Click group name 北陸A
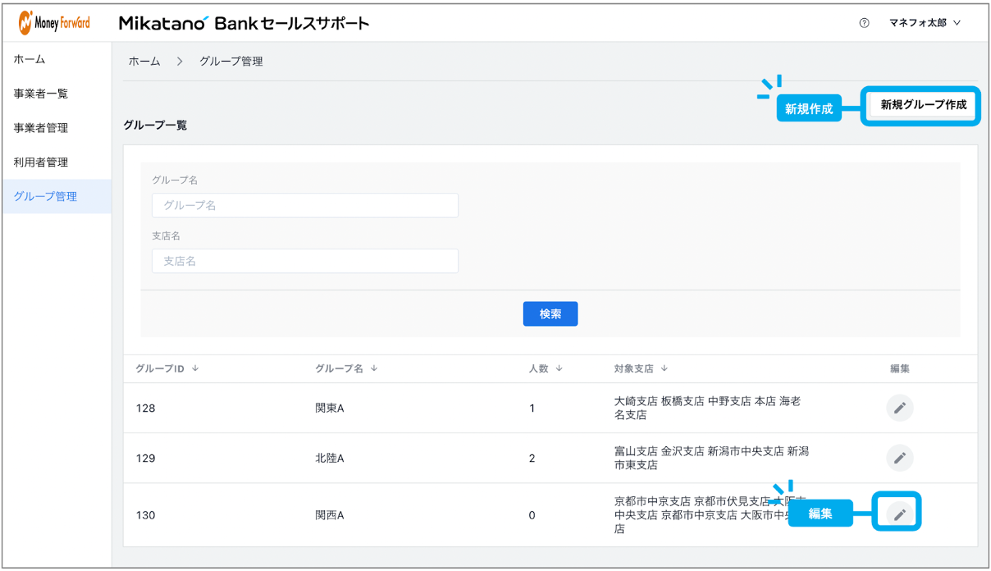991x571 pixels. (330, 458)
